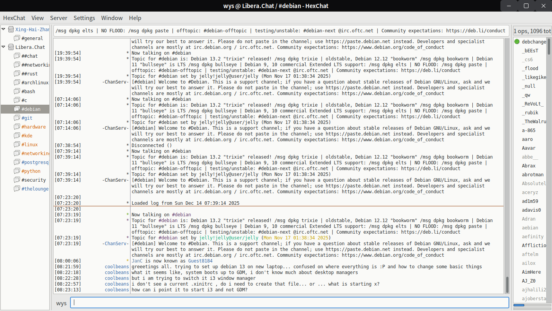Select user debchange in the user list
552x311 pixels.
[x=534, y=42]
